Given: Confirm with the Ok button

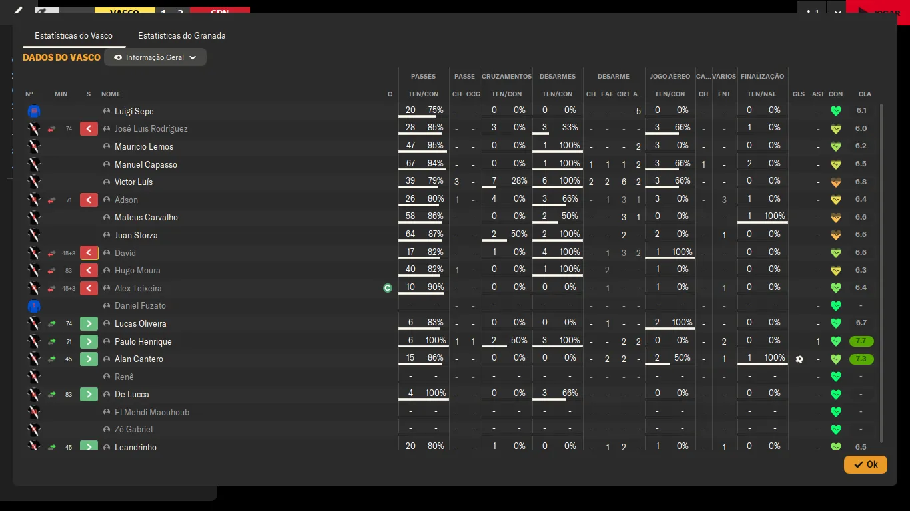Looking at the screenshot, I should (865, 464).
